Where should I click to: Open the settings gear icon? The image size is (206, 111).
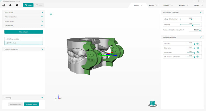coord(17,5)
